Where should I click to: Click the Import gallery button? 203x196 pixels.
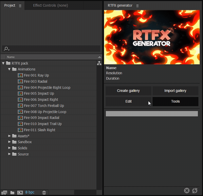pyautogui.click(x=175, y=91)
